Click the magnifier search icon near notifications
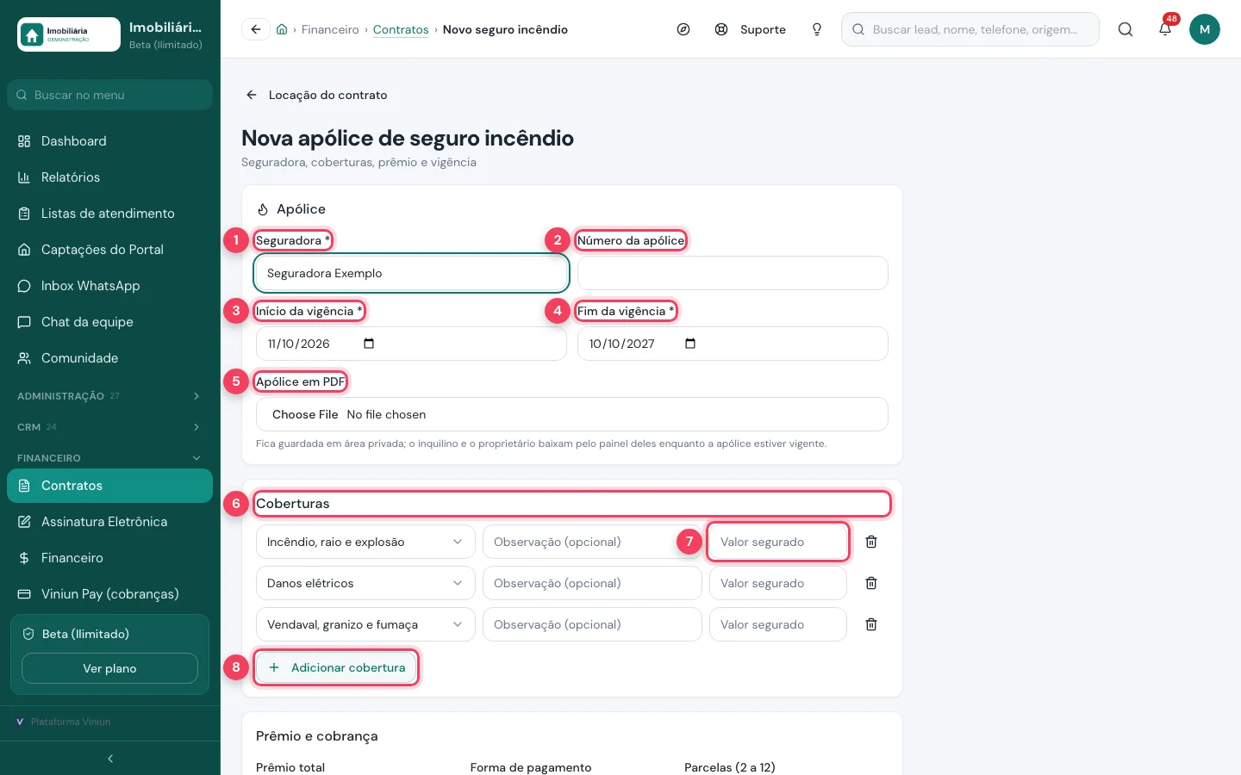1241x775 pixels. 1126,29
